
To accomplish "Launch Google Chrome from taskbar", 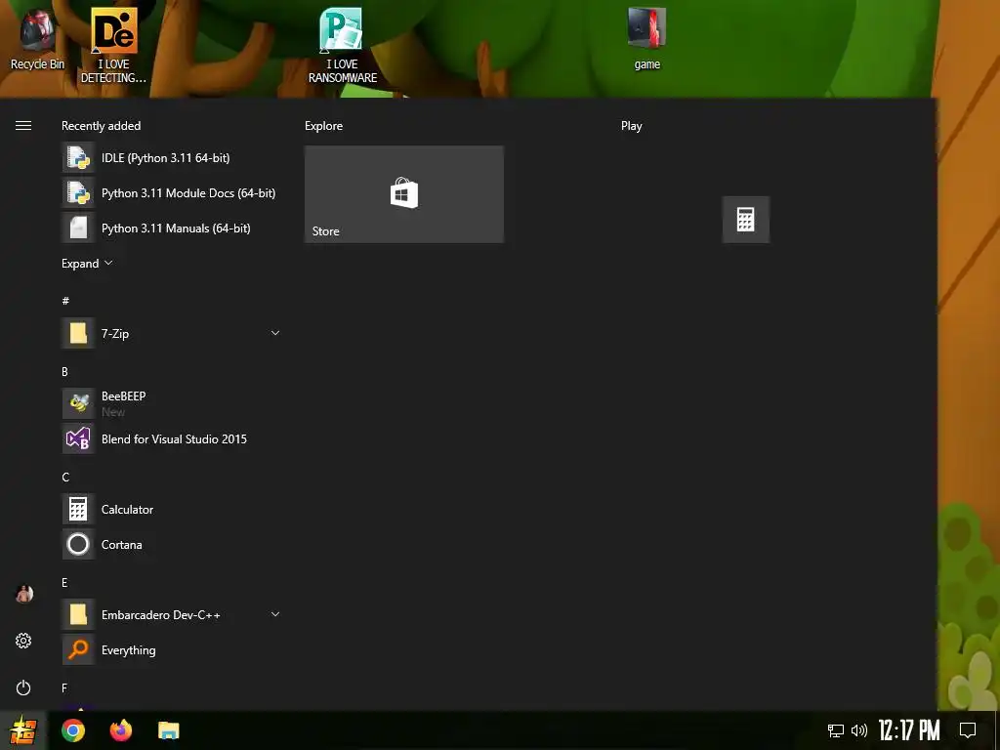I will click(72, 730).
